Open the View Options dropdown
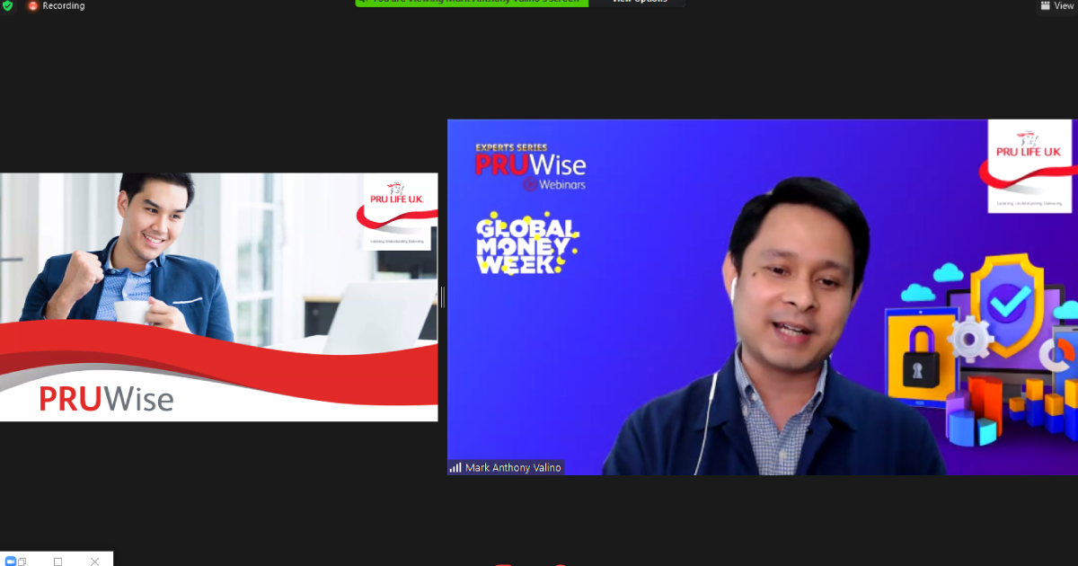The height and width of the screenshot is (566, 1078). click(639, 3)
